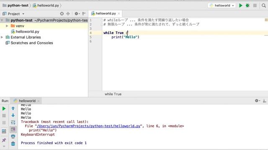Expand the venv folder arrow

click(7, 26)
